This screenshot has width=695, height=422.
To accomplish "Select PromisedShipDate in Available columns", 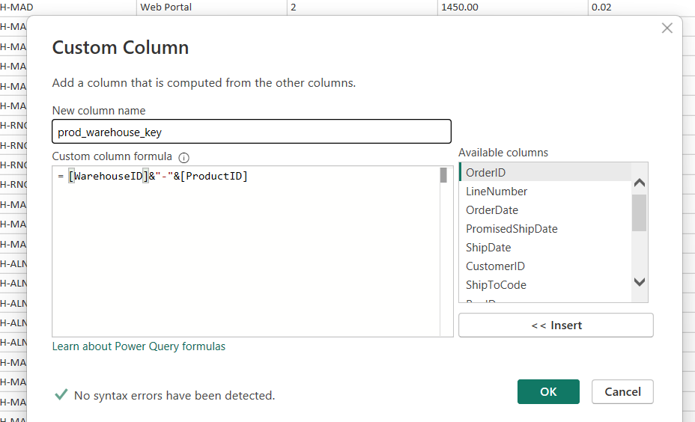I will tap(545, 228).
